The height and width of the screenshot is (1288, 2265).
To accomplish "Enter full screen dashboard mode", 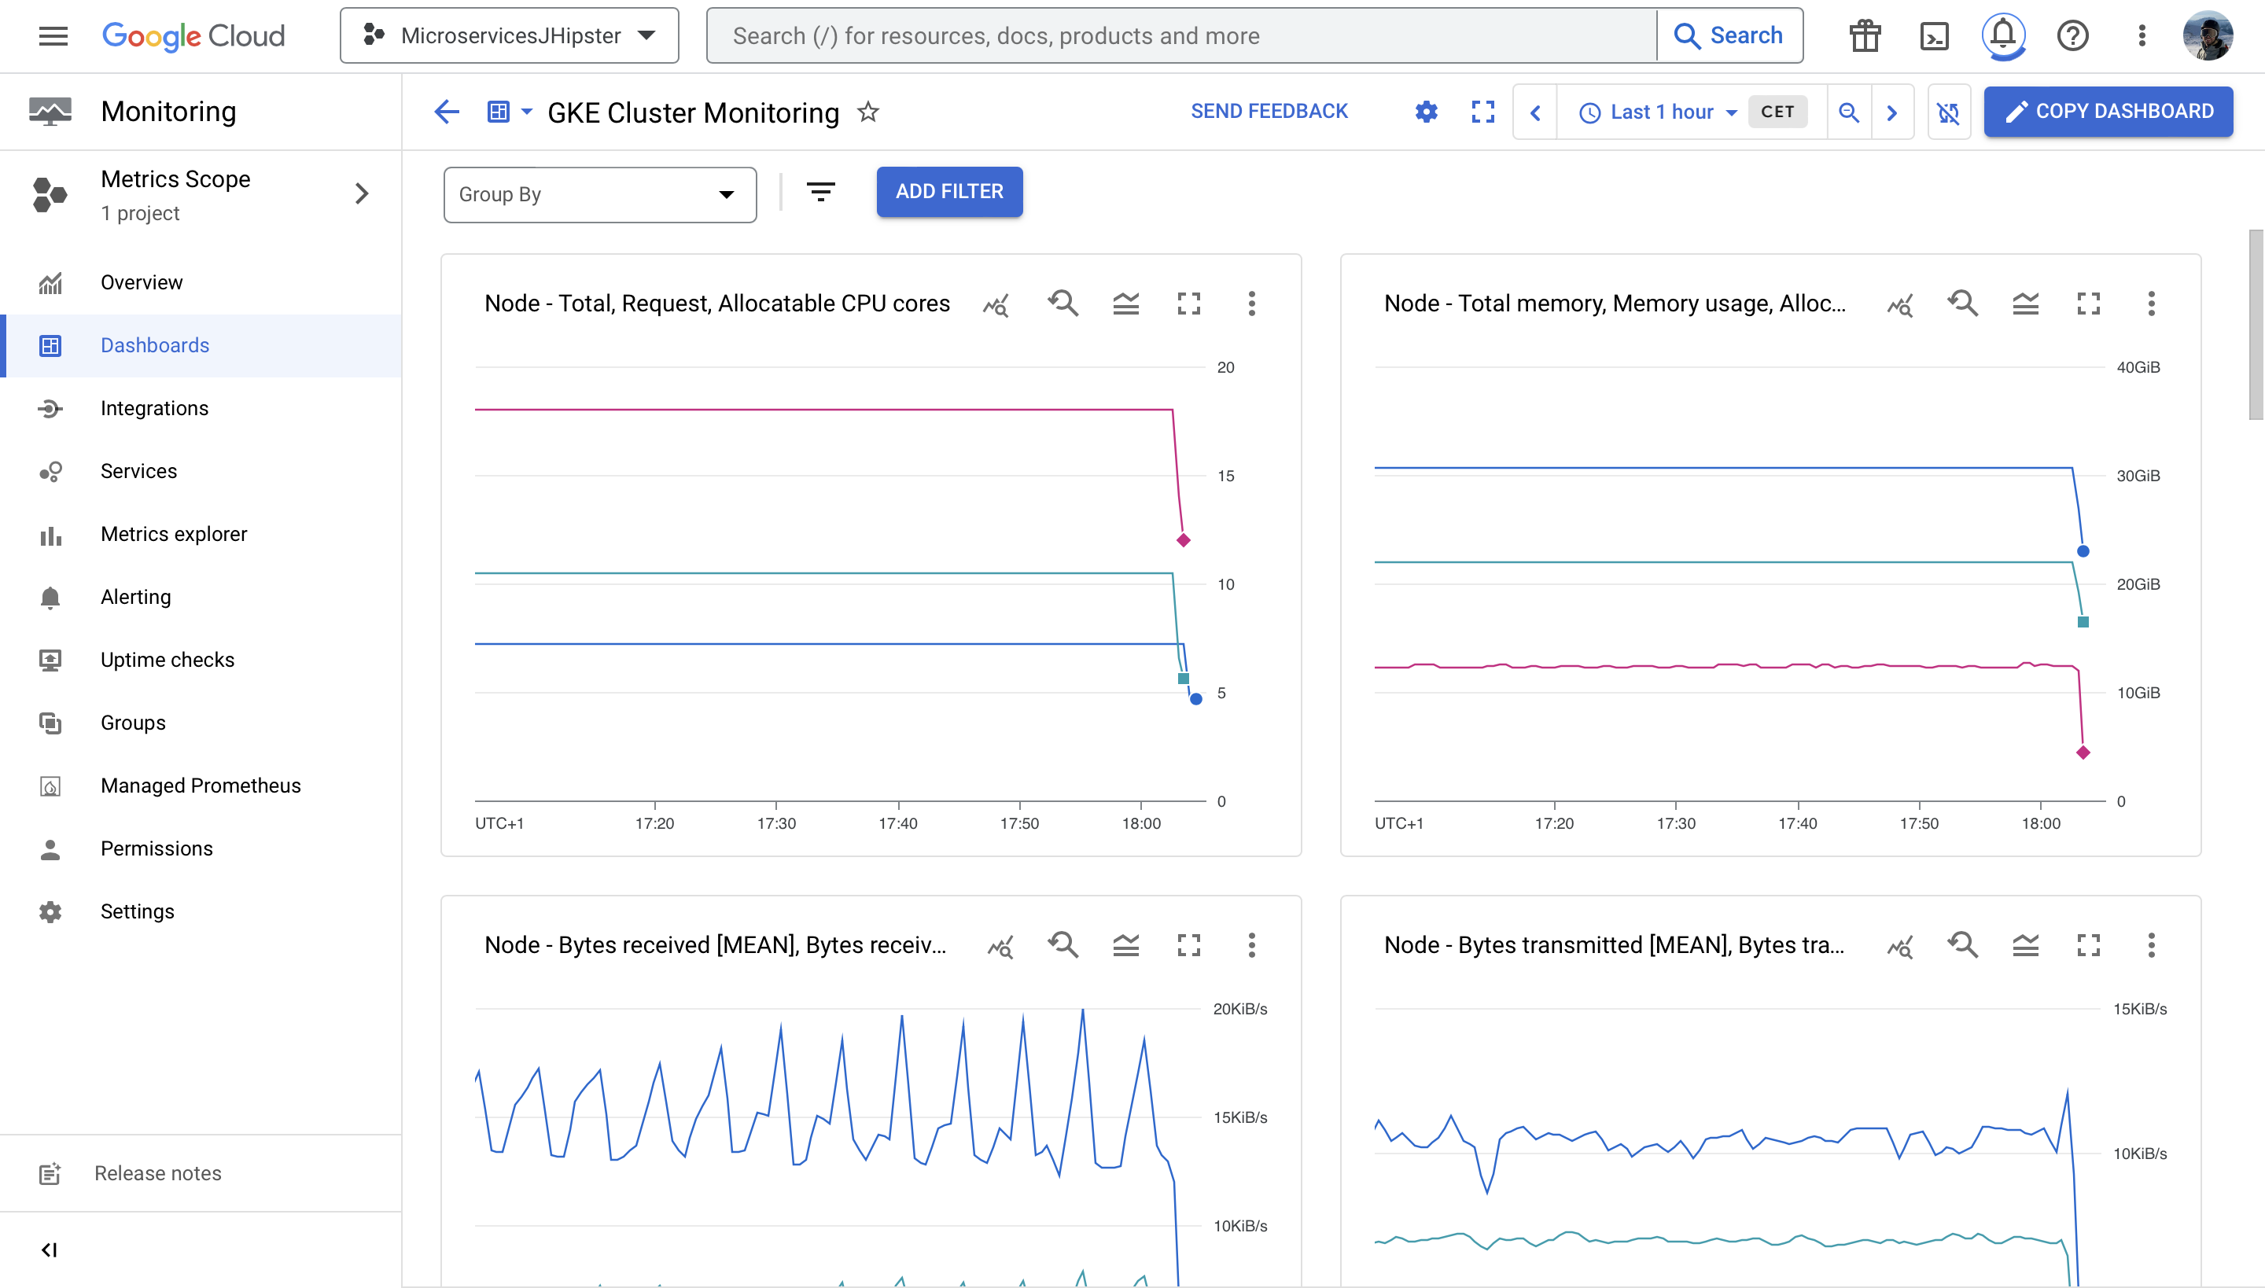I will pyautogui.click(x=1483, y=112).
